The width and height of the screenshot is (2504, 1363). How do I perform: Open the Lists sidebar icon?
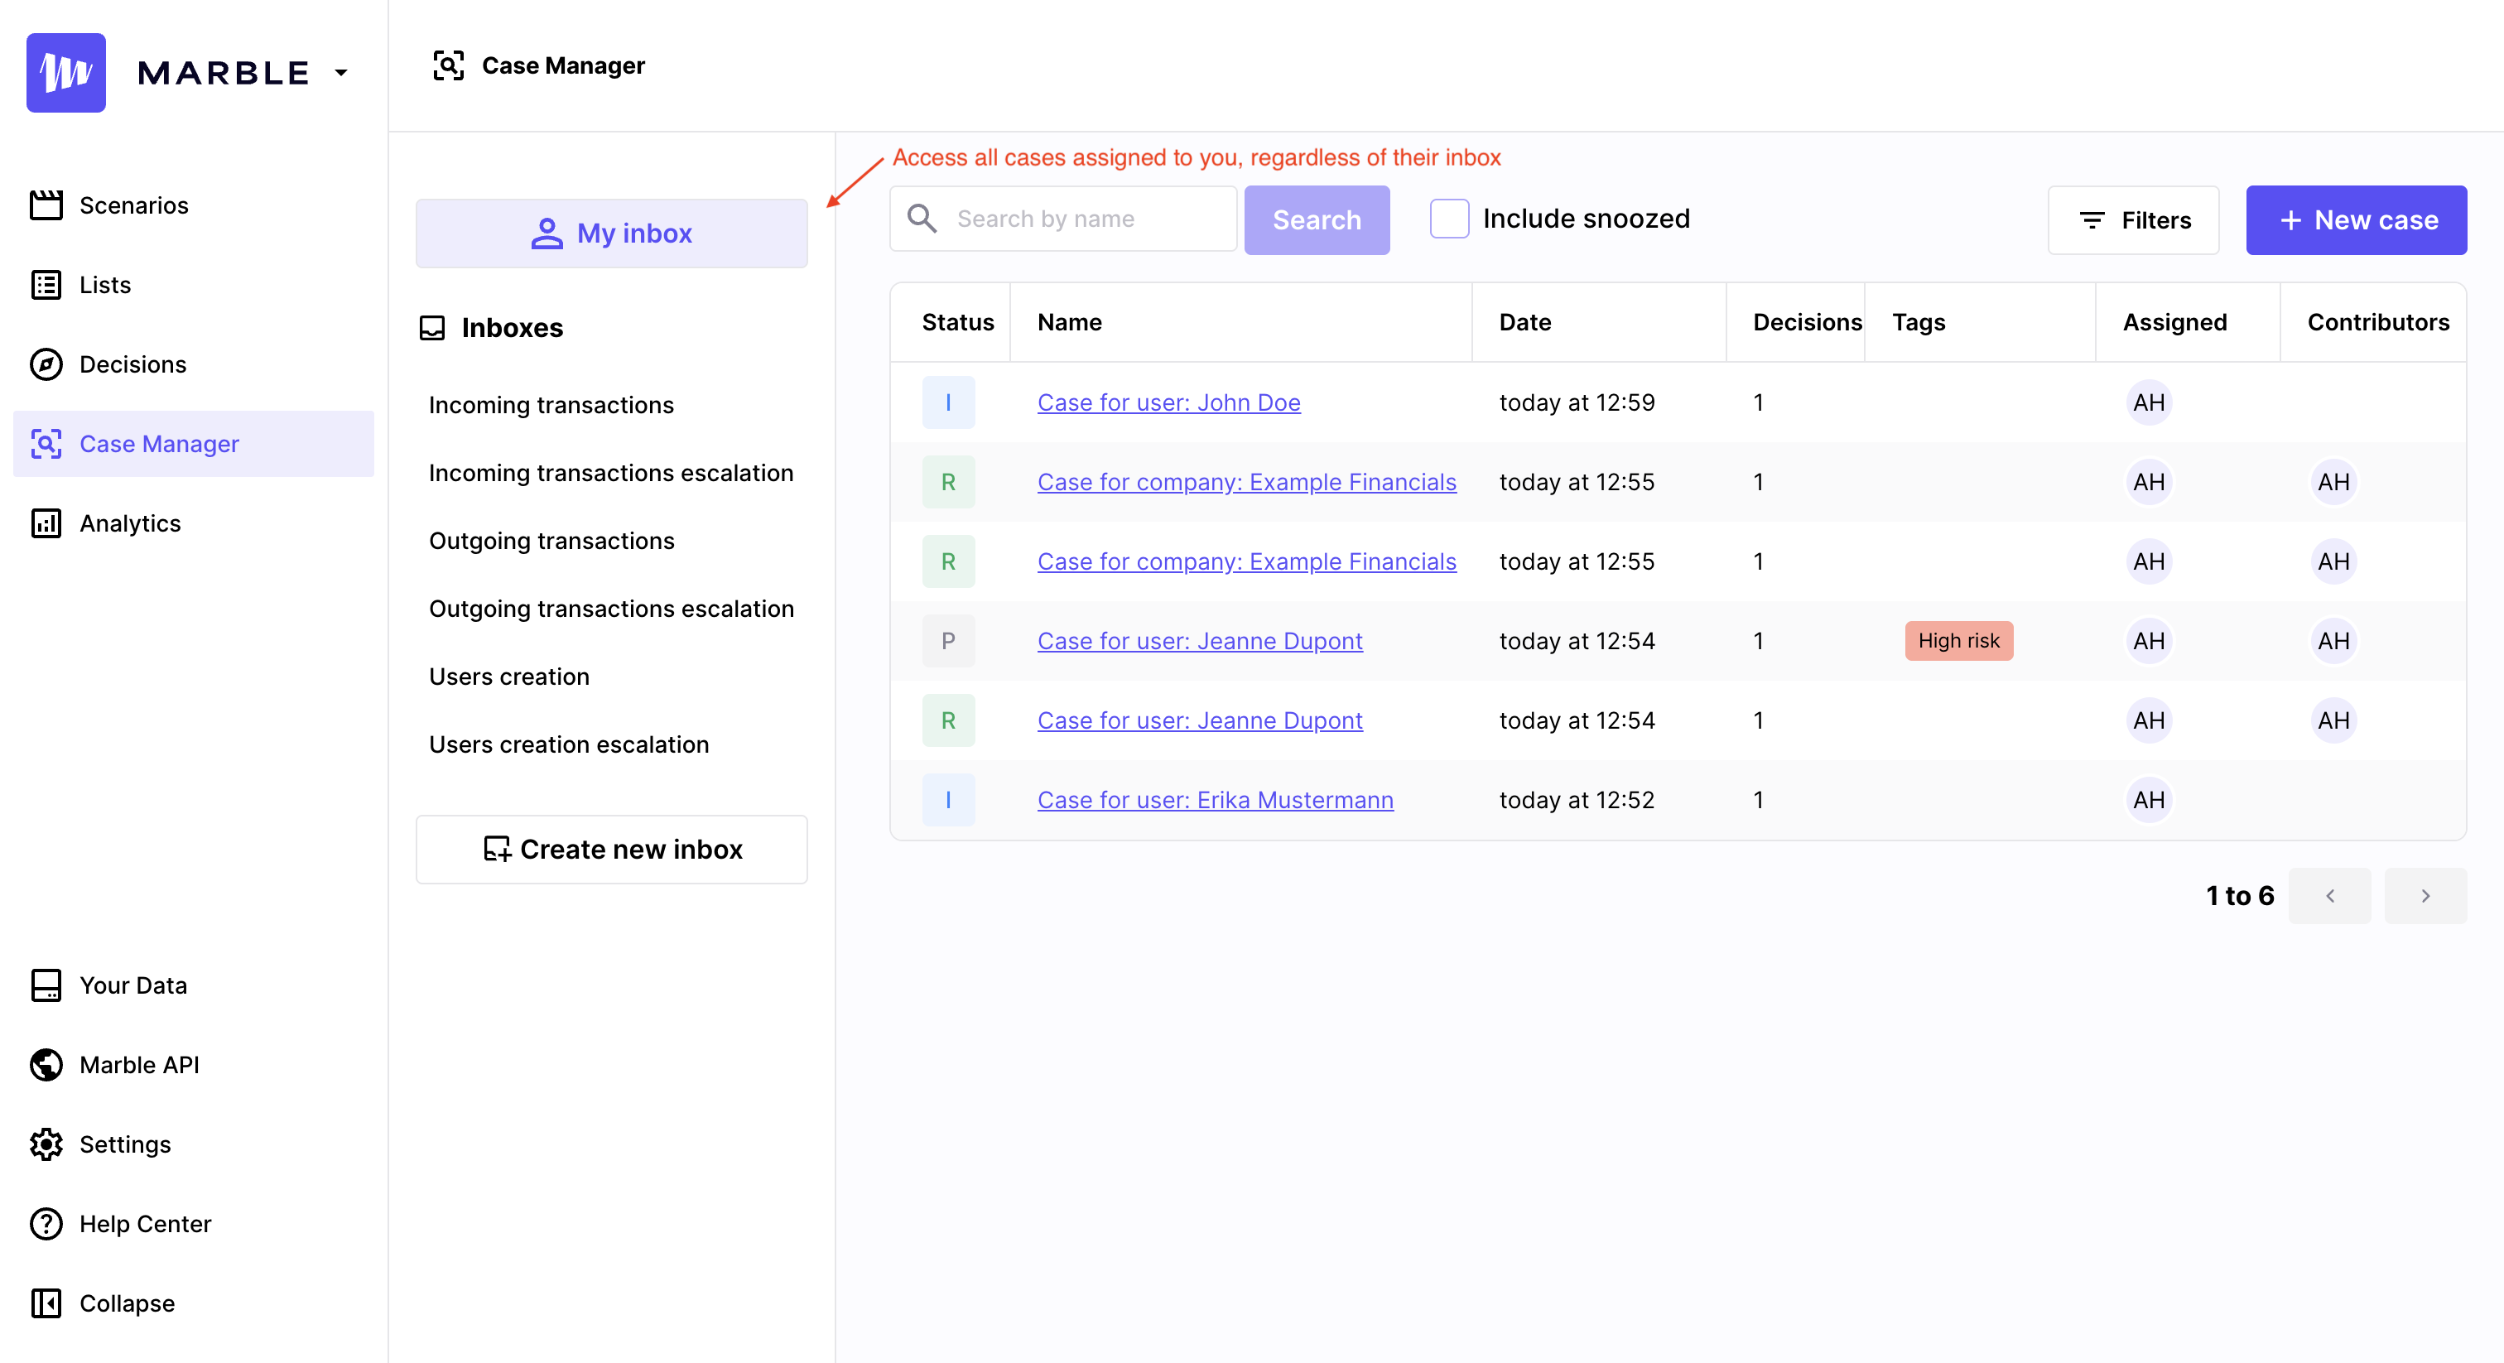tap(46, 285)
